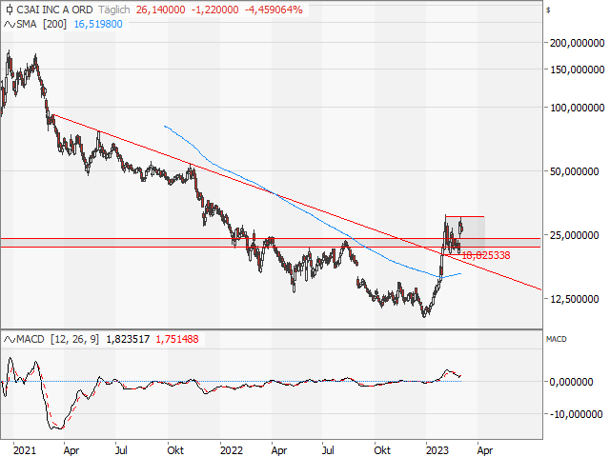Click the red price label 18,825338

(485, 255)
